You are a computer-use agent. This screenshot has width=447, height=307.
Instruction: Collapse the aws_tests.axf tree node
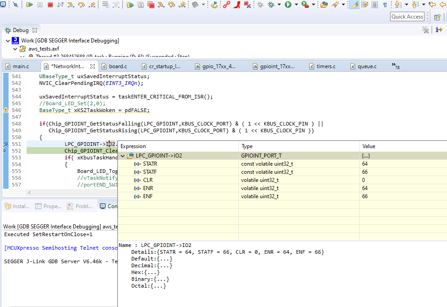(x=15, y=49)
